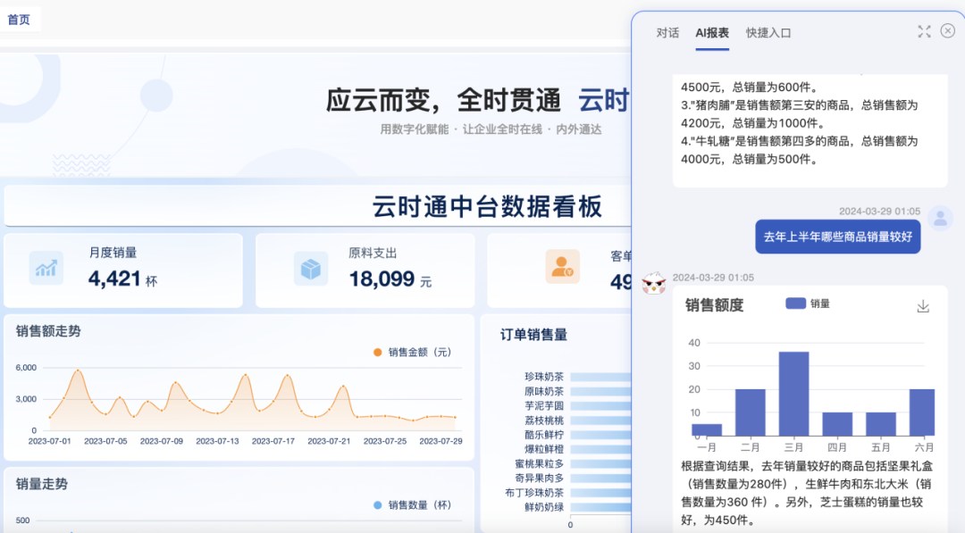Viewport: 965px width, 533px height.
Task: Click the 去年上半年哪些商品销量较好 message bubble
Action: pyautogui.click(x=837, y=237)
